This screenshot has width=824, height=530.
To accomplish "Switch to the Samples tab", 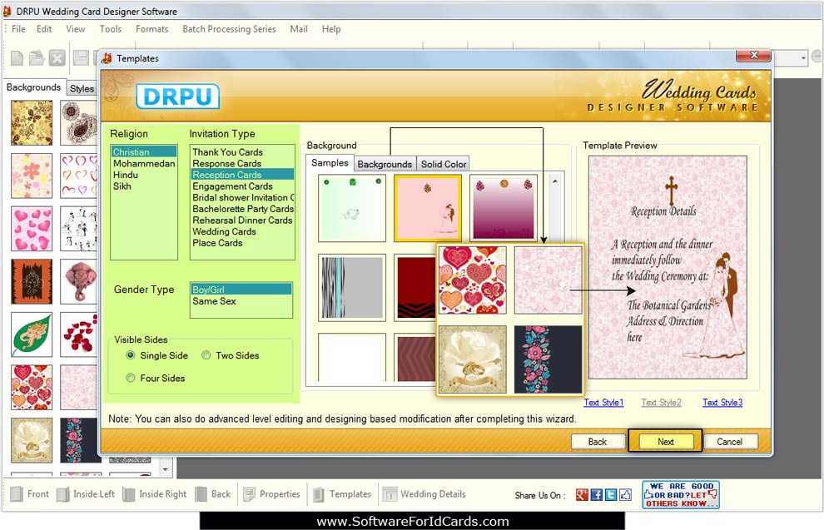I will 330,163.
